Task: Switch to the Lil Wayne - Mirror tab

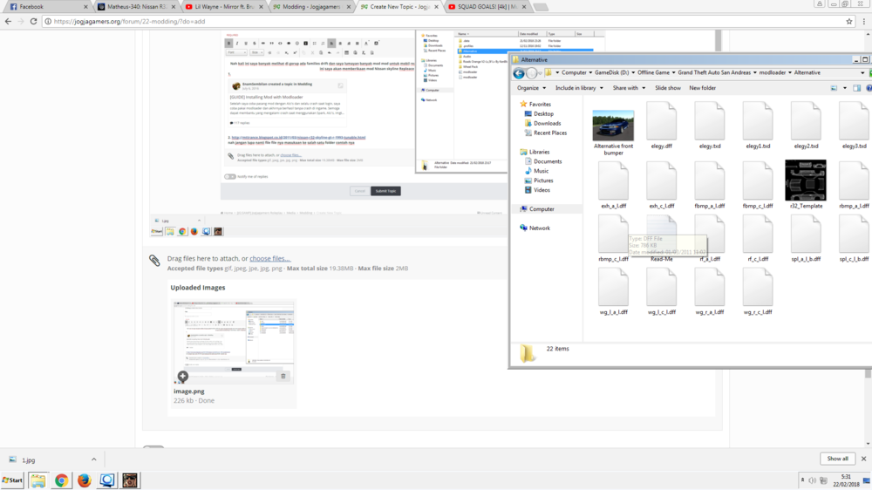Action: 224,7
